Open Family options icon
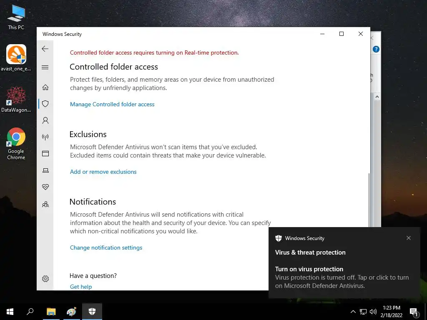The width and height of the screenshot is (427, 320). [x=45, y=204]
